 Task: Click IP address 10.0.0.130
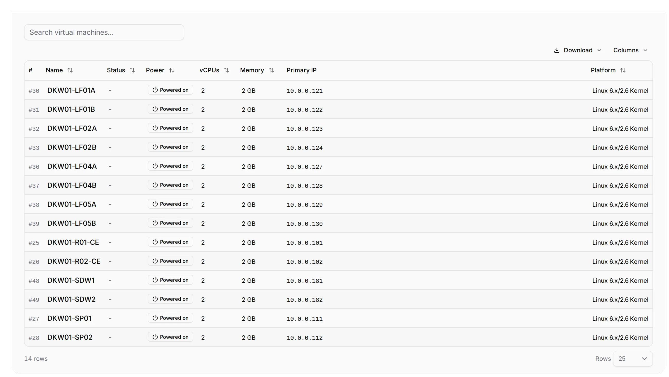click(x=305, y=224)
